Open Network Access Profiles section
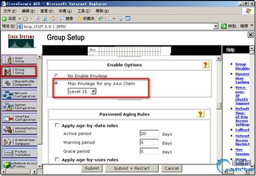 point(19,165)
